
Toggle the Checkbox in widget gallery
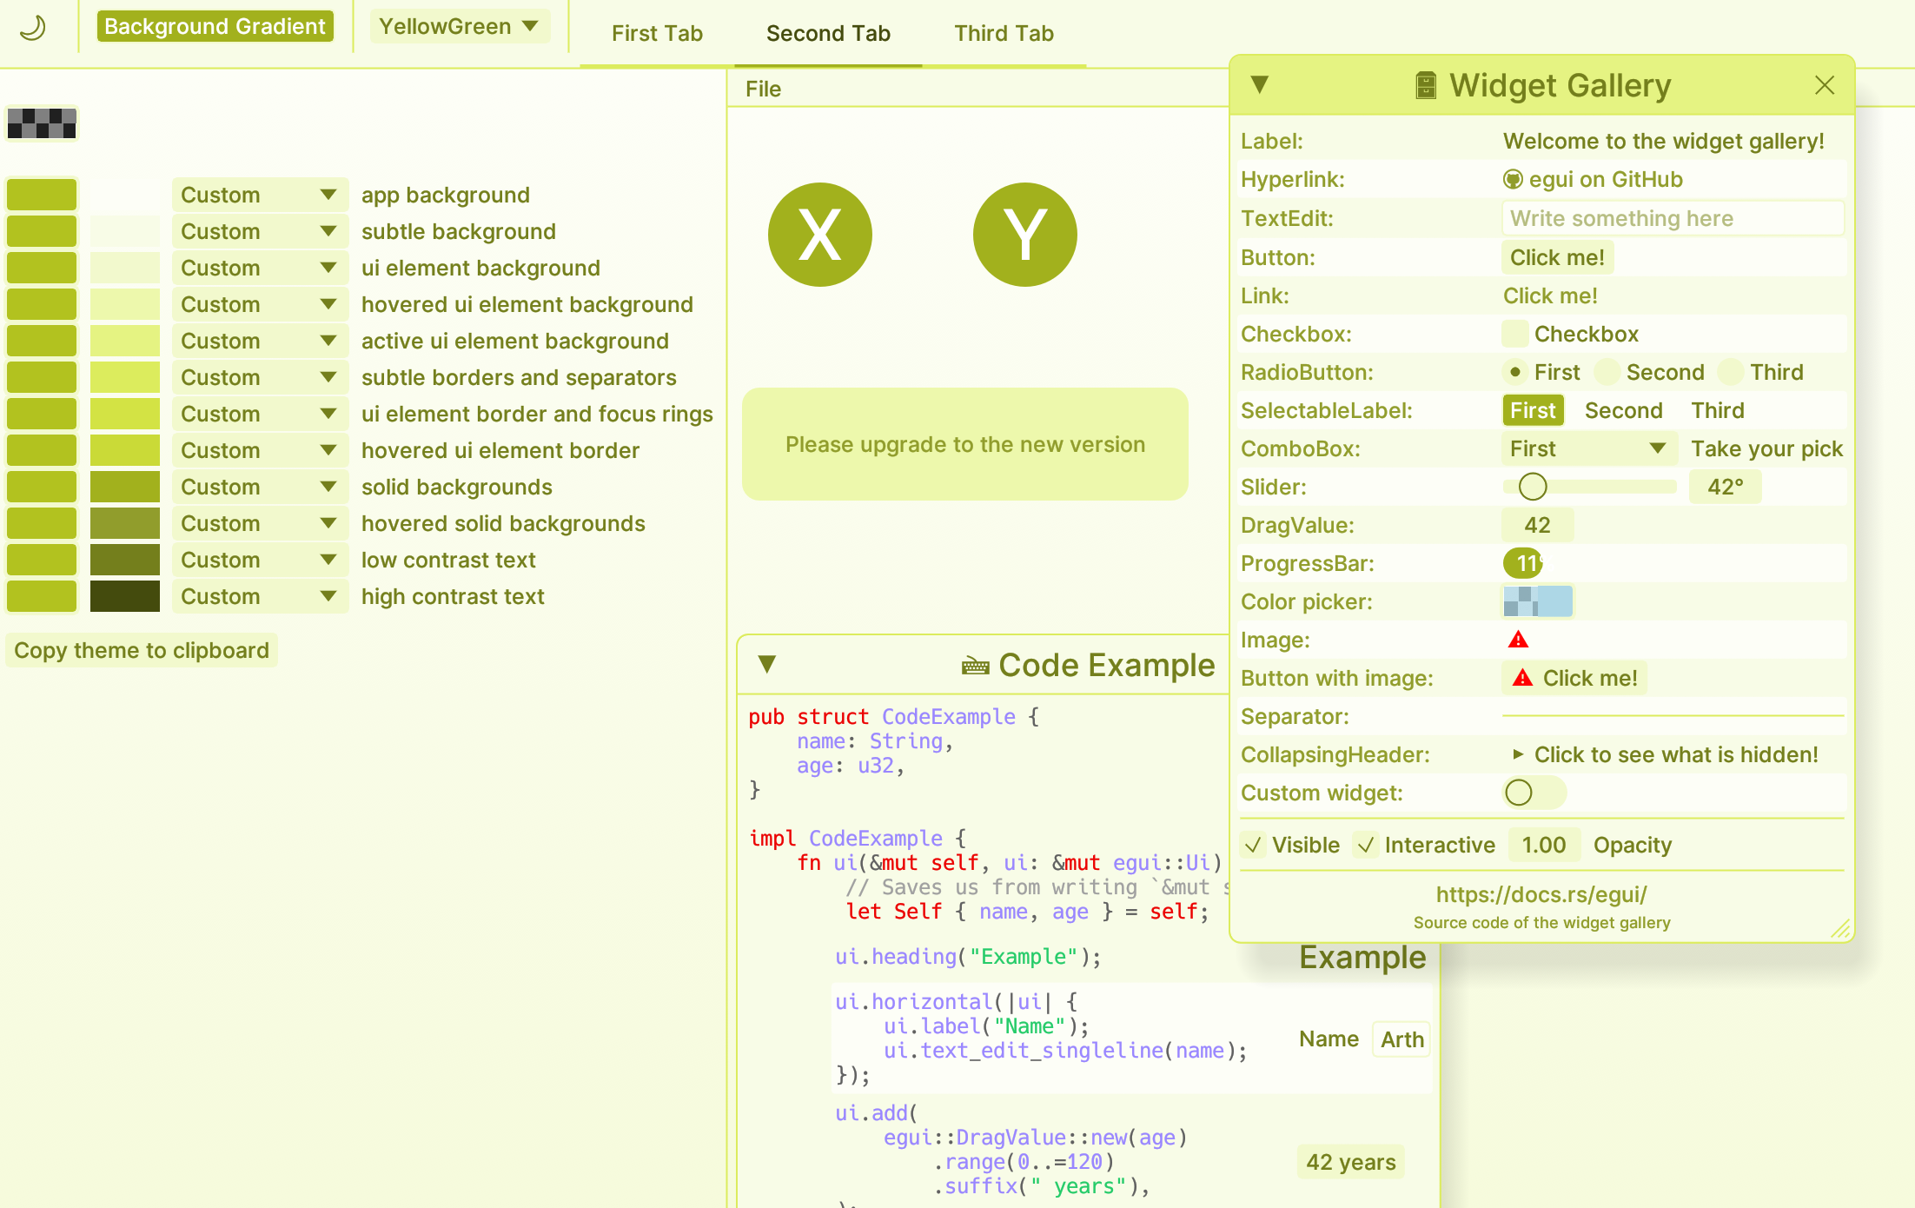coord(1515,334)
